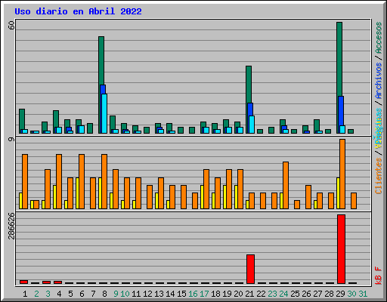Image resolution: width=387 pixels, height=302 pixels.
Task: Select the green weekend day 30 axis label
Action: pos(351,294)
